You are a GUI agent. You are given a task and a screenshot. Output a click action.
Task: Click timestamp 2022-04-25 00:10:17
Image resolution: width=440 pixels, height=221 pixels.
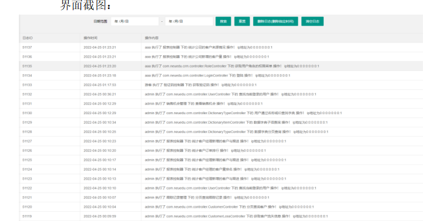(100, 160)
